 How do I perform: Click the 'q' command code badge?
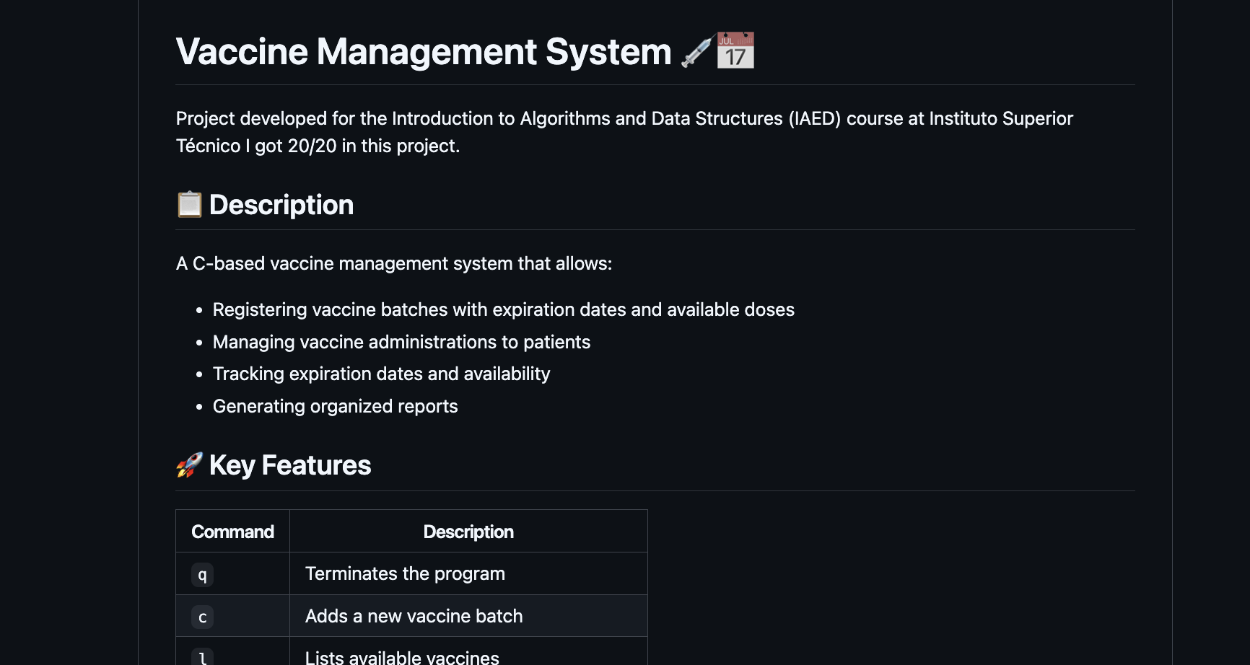point(202,575)
